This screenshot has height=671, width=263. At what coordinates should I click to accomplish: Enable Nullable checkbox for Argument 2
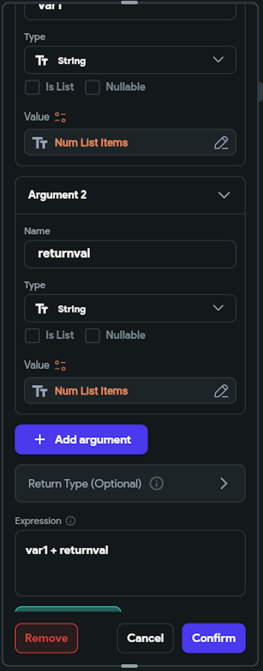pos(92,335)
